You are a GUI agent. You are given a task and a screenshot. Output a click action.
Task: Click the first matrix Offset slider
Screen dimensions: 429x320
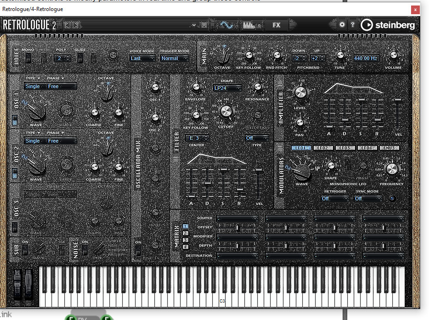pyautogui.click(x=237, y=227)
